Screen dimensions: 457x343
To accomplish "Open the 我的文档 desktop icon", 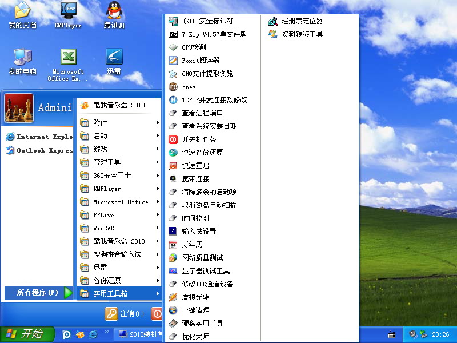I will click(22, 15).
